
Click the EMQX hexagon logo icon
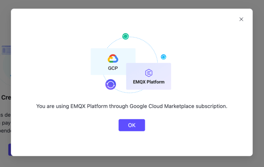(148, 73)
